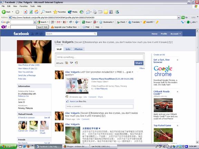Screen dimensions: 199x149
Task: Click the Google toolbar Translate button
Action: 134,22
